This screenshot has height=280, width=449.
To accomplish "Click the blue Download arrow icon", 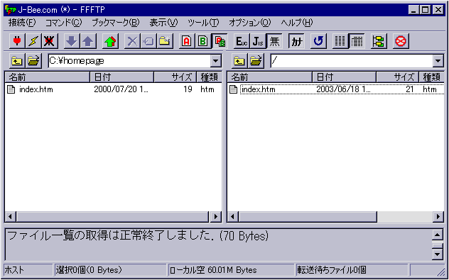I will [72, 42].
